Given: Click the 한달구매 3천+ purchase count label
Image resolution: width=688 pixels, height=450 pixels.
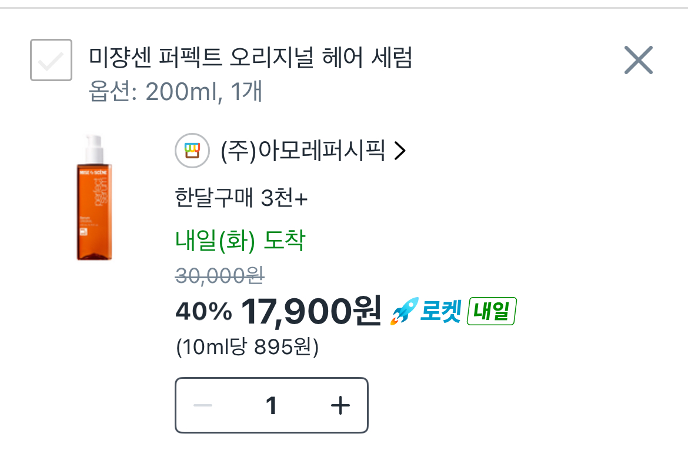Looking at the screenshot, I should [x=241, y=199].
